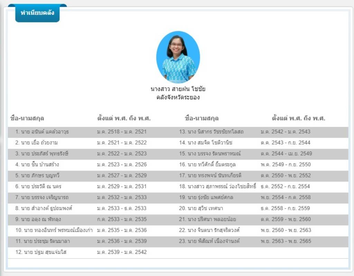Image resolution: width=354 pixels, height=276 pixels.
Task: Click row 11. นาย ประชุม รัตนมาลา
Action: coord(43,241)
